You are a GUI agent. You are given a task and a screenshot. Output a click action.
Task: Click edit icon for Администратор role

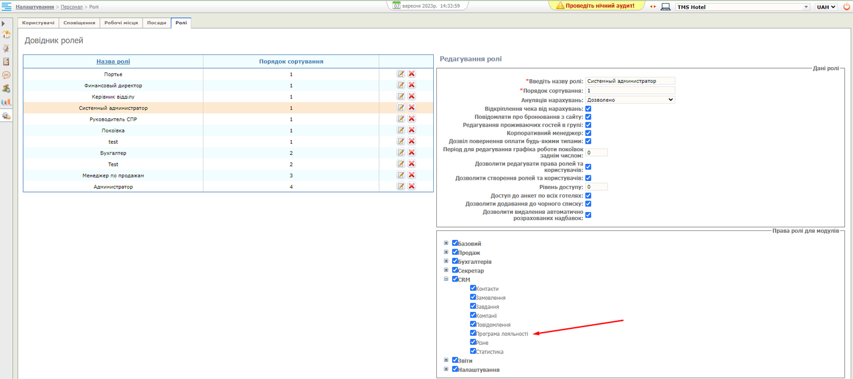pyautogui.click(x=401, y=186)
